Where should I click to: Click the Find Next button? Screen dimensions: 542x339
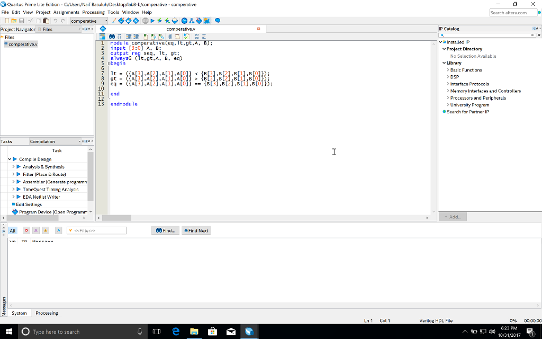point(196,230)
